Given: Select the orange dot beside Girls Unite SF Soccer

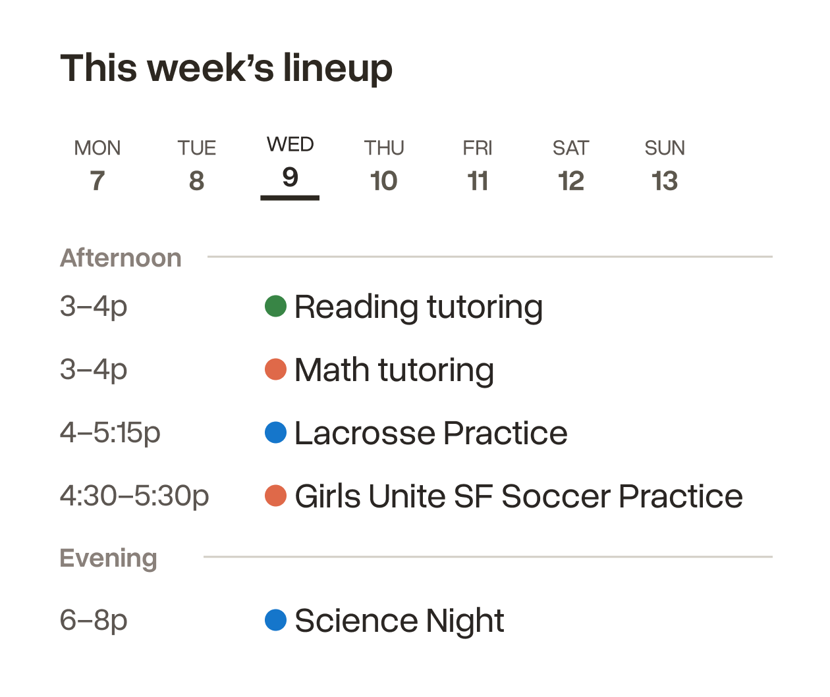Looking at the screenshot, I should click(275, 496).
